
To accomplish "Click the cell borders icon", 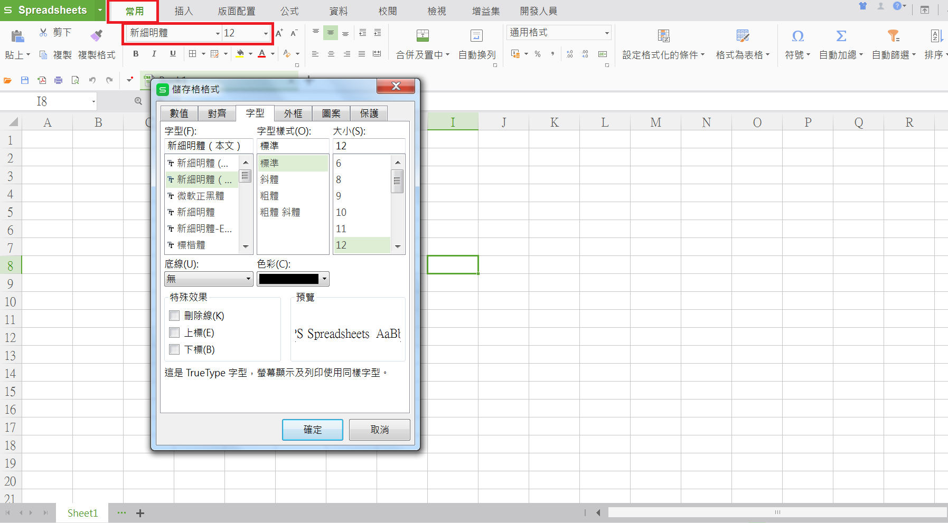I will click(193, 54).
